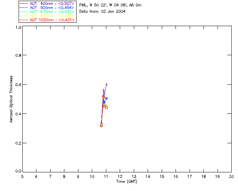This screenshot has height=191, width=238.
Task: Select the AOT 870nm legend entry
Action: (x=47, y=16)
